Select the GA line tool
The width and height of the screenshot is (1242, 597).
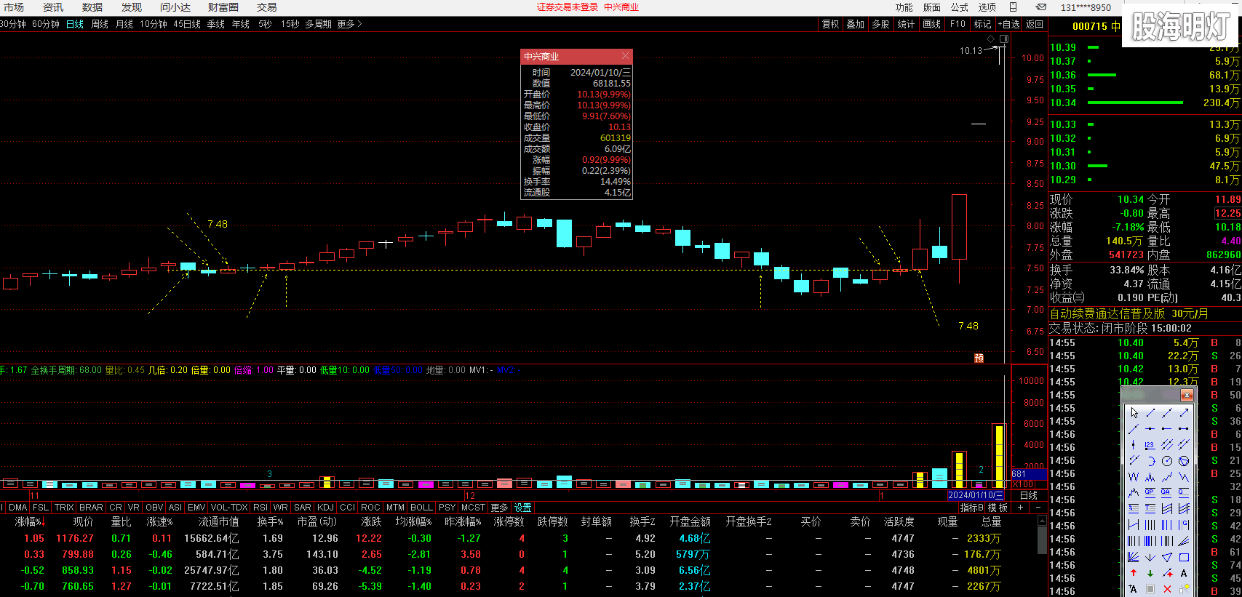pyautogui.click(x=1167, y=492)
